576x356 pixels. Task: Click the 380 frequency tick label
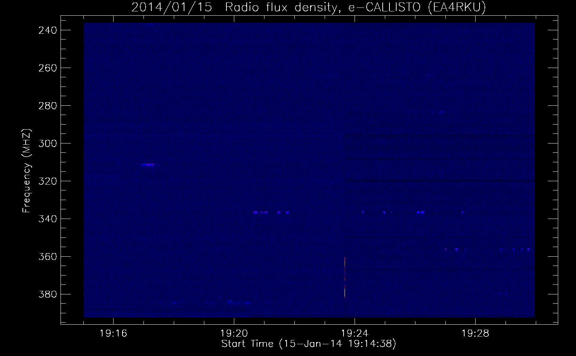point(48,294)
